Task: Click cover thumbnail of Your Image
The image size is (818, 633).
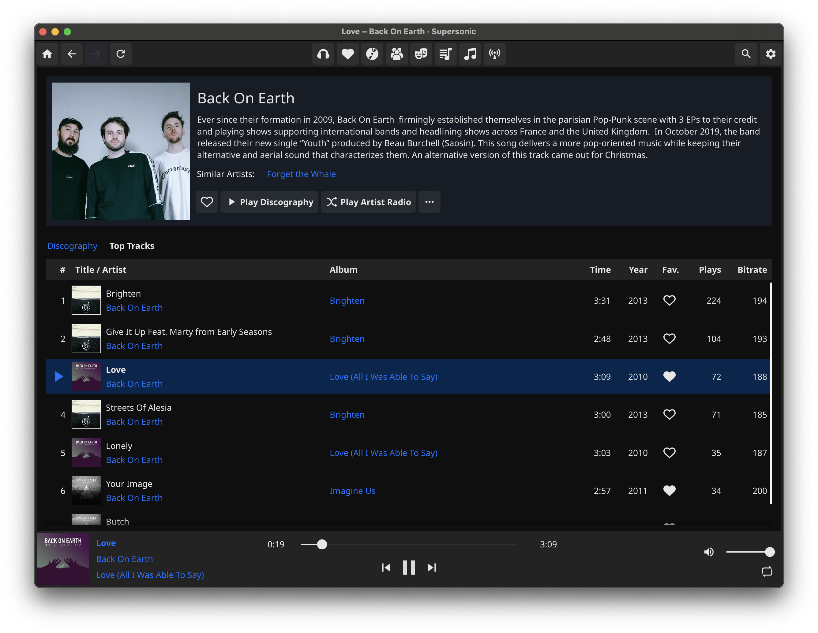Action: (x=86, y=490)
